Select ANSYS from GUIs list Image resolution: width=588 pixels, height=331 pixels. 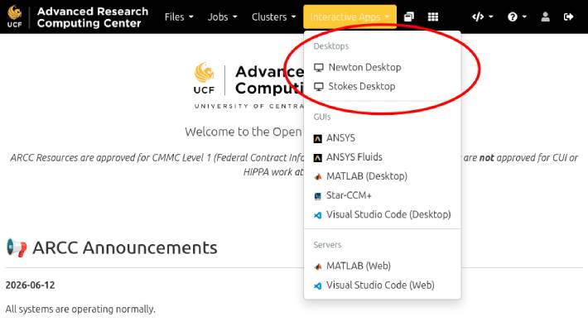[x=382, y=138]
